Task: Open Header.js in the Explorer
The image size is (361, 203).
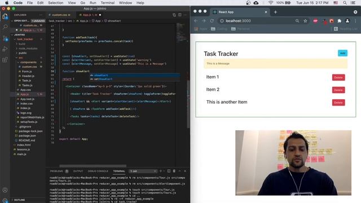Action: [x=29, y=76]
